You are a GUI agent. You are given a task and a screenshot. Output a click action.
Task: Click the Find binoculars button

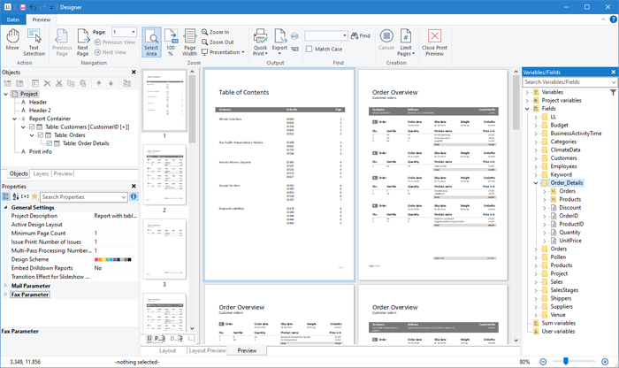click(361, 35)
